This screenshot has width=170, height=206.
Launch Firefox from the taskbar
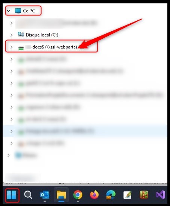tap(94, 195)
